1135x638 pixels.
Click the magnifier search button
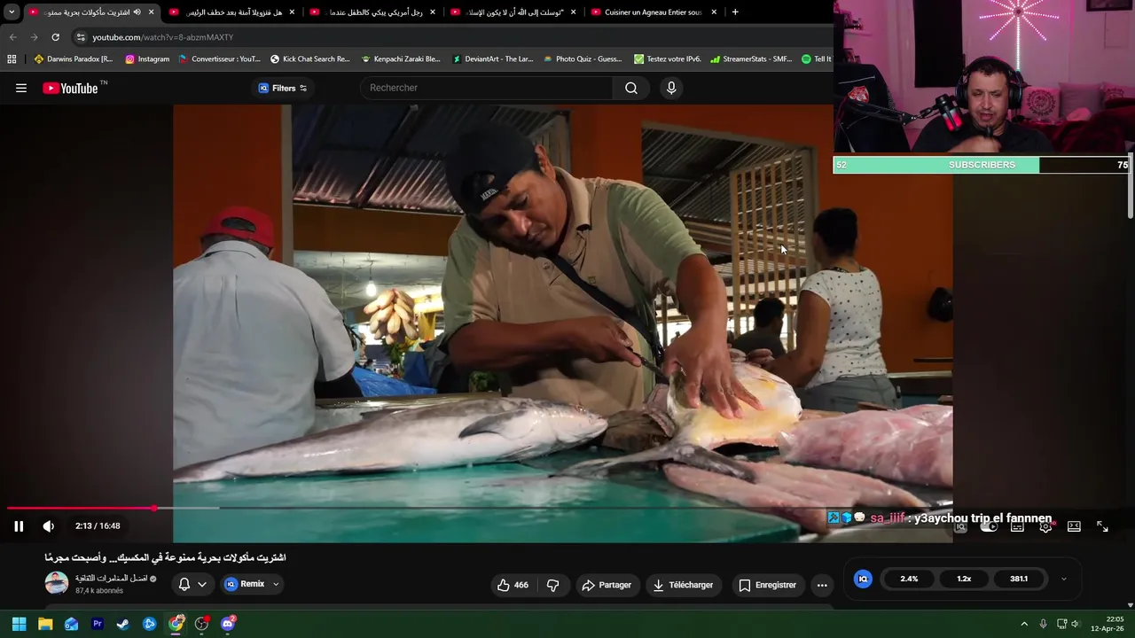(x=631, y=88)
